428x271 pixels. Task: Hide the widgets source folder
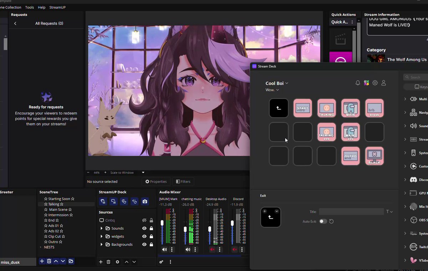coord(144,236)
